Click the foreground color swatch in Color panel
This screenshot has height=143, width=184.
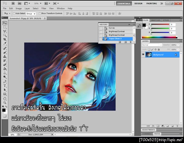(x=144, y=25)
